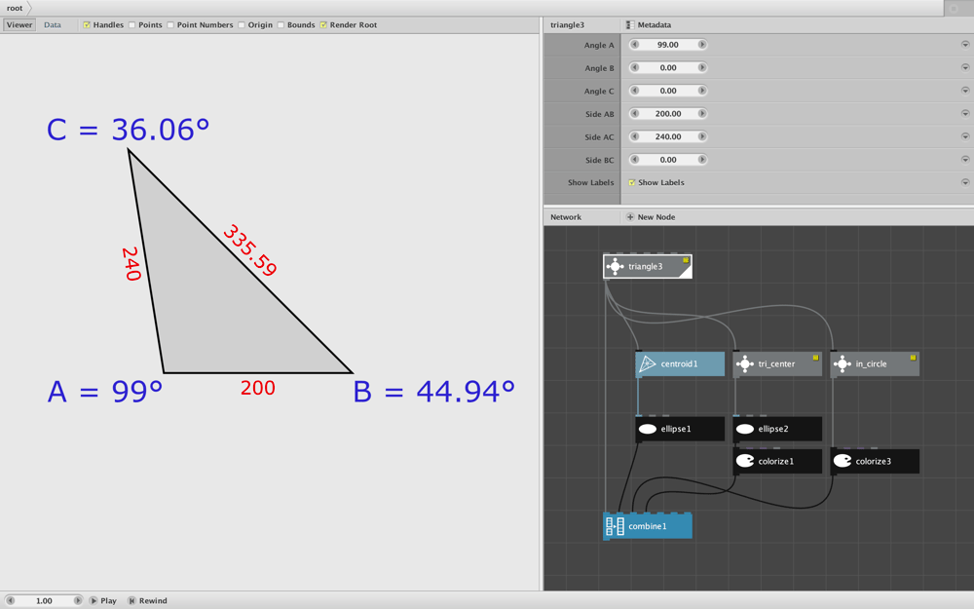Click the Rewind button
Screen dimensions: 974x609
(x=147, y=601)
